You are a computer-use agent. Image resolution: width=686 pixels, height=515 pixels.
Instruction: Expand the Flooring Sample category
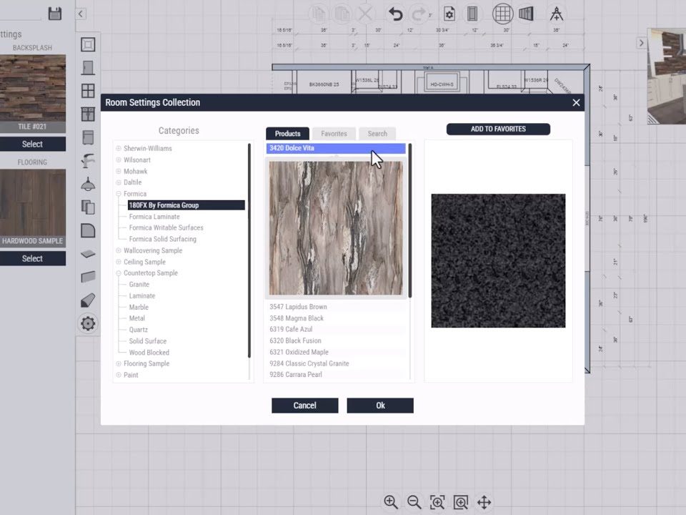(x=119, y=364)
